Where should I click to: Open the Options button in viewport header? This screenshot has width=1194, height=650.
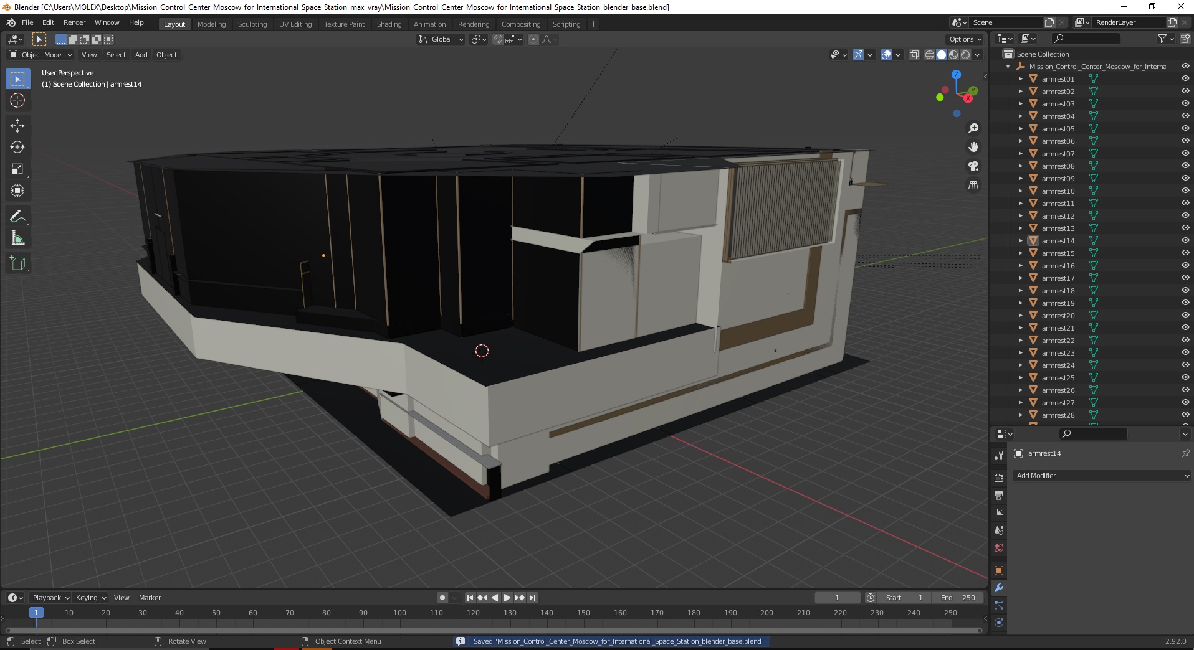pyautogui.click(x=965, y=39)
